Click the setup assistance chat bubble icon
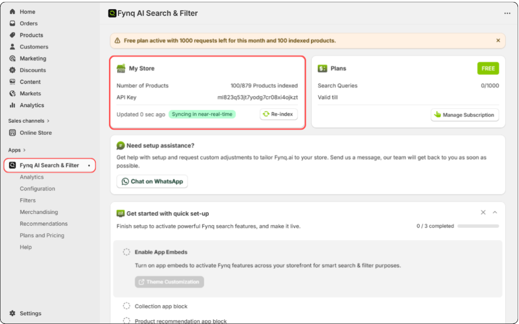The image size is (519, 324). [121, 146]
